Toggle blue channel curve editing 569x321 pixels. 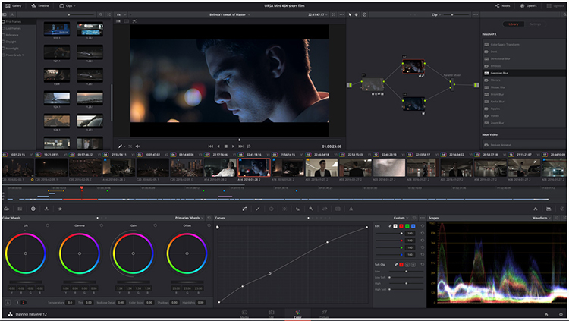tap(413, 226)
